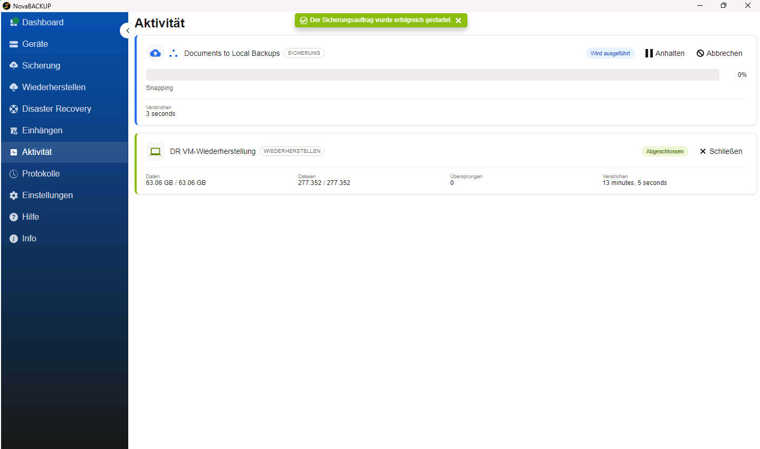This screenshot has height=449, width=760.
Task: Click the Wird ausgeführt status badge
Action: [610, 53]
